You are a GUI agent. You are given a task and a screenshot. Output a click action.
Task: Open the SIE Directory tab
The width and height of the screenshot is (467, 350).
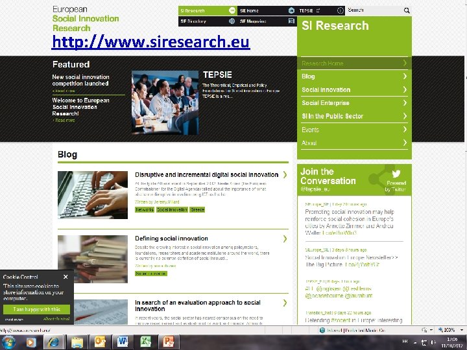pos(208,21)
